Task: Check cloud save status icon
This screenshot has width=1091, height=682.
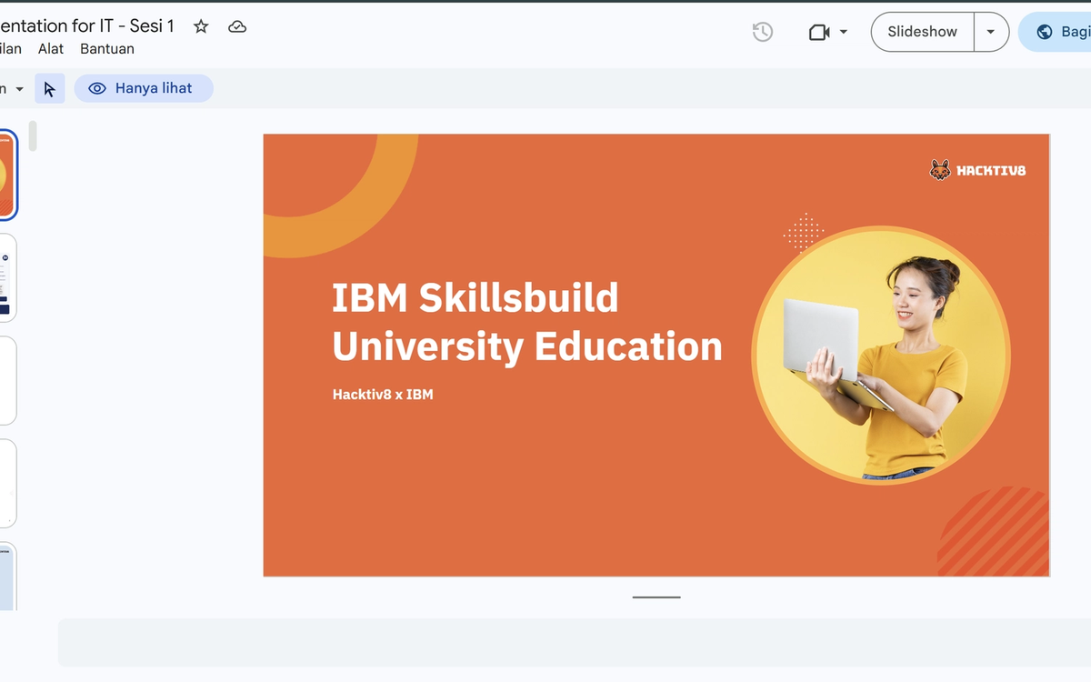Action: pos(237,27)
